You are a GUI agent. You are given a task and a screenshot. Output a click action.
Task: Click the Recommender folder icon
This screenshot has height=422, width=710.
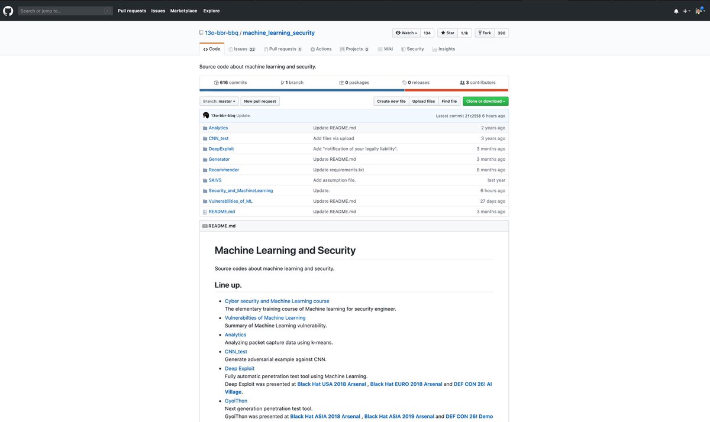point(205,170)
